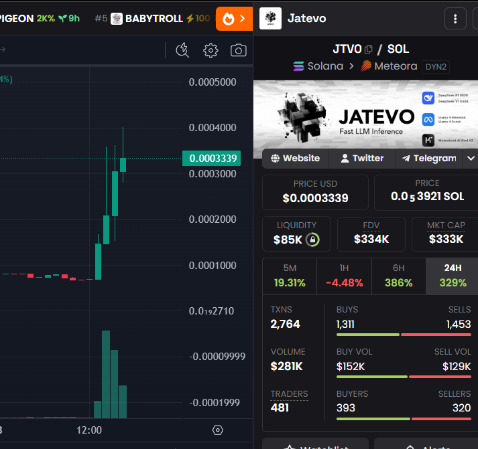Click the buy vol versus sell vol bar
The image size is (478, 449).
(x=404, y=377)
